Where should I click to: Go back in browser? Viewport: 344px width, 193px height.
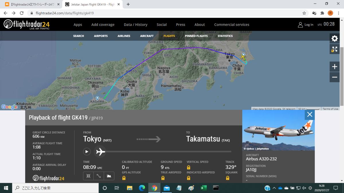tap(5, 13)
